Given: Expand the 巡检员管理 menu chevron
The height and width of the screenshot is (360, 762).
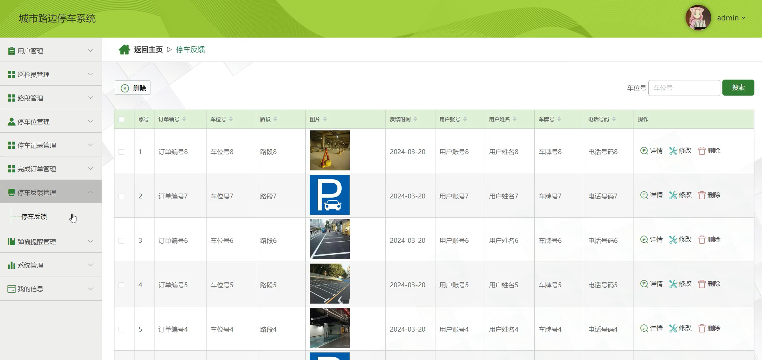Looking at the screenshot, I should click(90, 74).
